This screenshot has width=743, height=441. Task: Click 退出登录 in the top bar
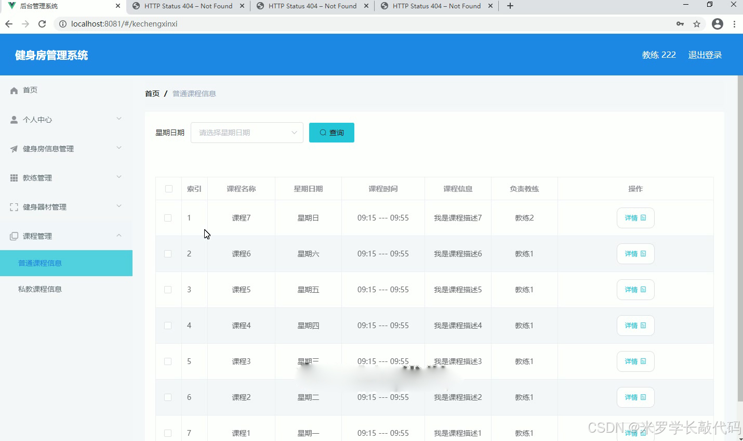tap(705, 55)
